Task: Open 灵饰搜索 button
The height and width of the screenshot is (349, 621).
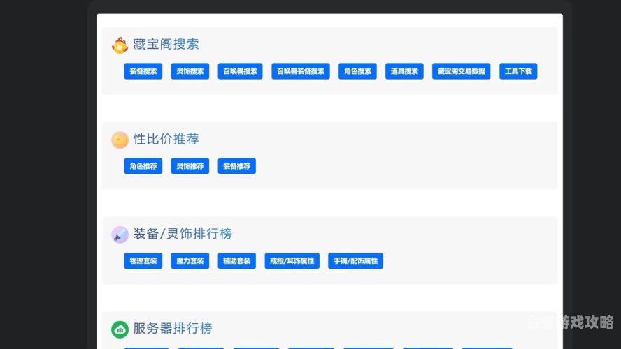Action: coord(190,71)
